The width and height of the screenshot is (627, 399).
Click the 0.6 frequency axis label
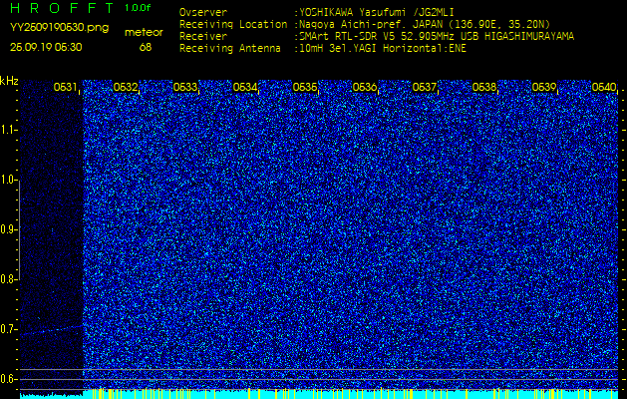(x=8, y=379)
